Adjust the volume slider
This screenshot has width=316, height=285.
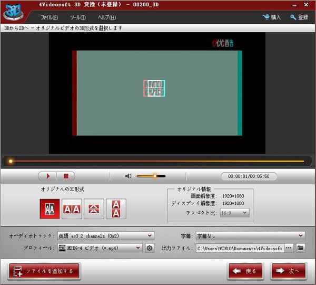click(151, 176)
